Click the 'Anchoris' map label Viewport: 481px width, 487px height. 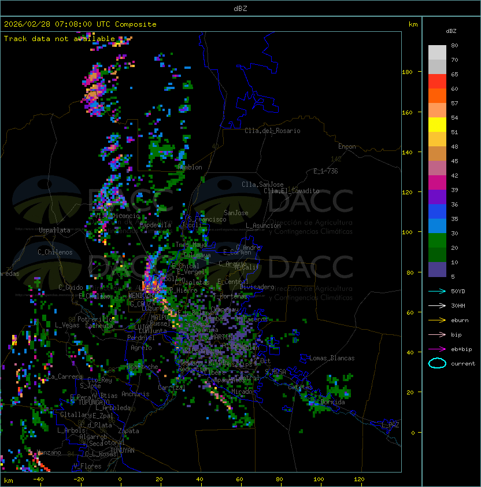point(135,394)
